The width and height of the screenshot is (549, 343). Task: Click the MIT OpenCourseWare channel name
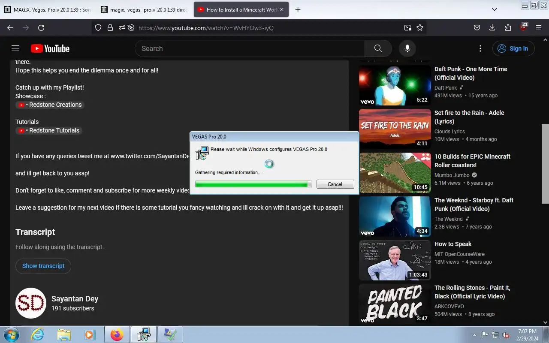point(459,254)
